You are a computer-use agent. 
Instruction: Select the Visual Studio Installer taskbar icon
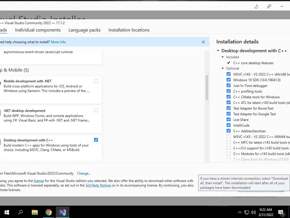tap(63, 212)
